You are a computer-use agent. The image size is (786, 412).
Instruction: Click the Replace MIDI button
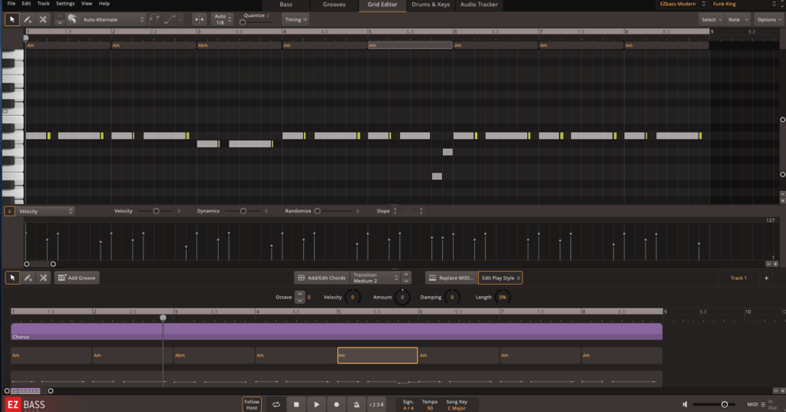451,278
